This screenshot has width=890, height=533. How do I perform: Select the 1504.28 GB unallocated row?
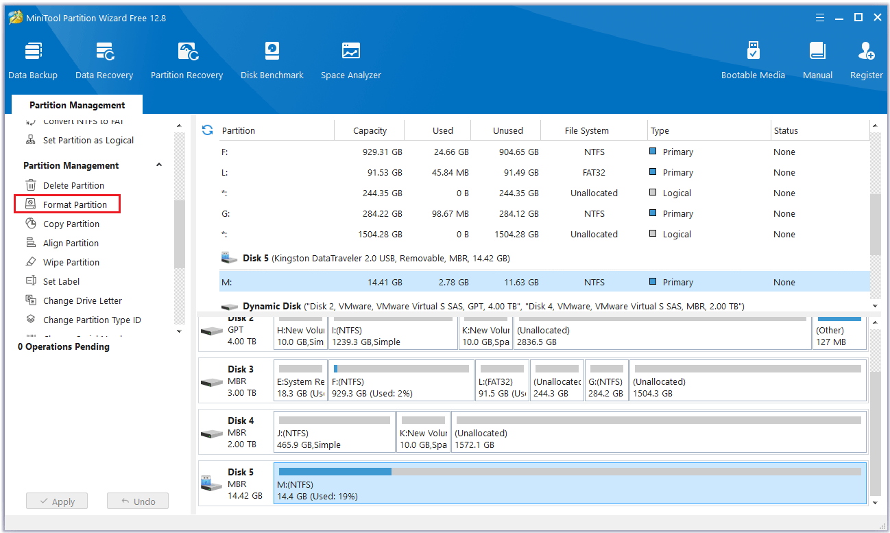[x=544, y=234]
